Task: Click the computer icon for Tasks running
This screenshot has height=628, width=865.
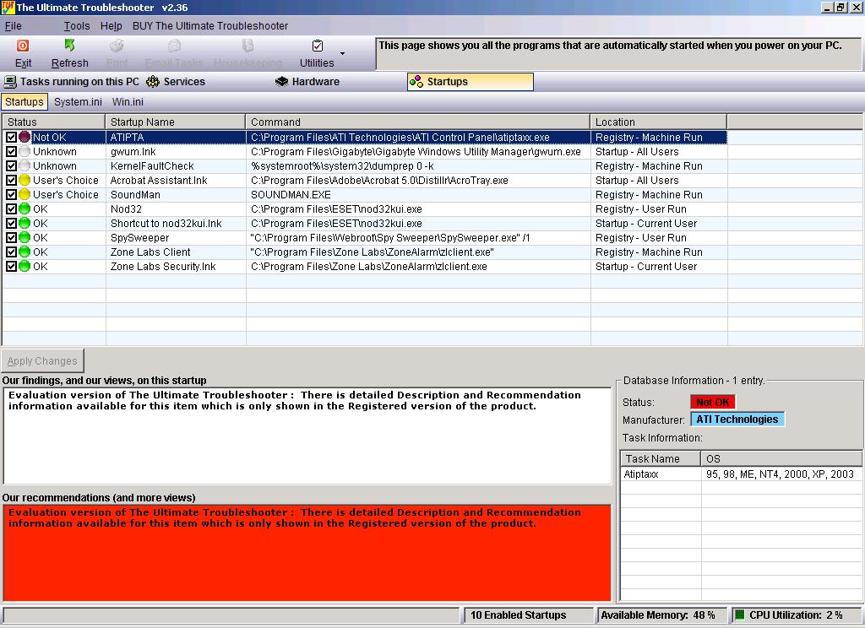Action: click(x=10, y=82)
